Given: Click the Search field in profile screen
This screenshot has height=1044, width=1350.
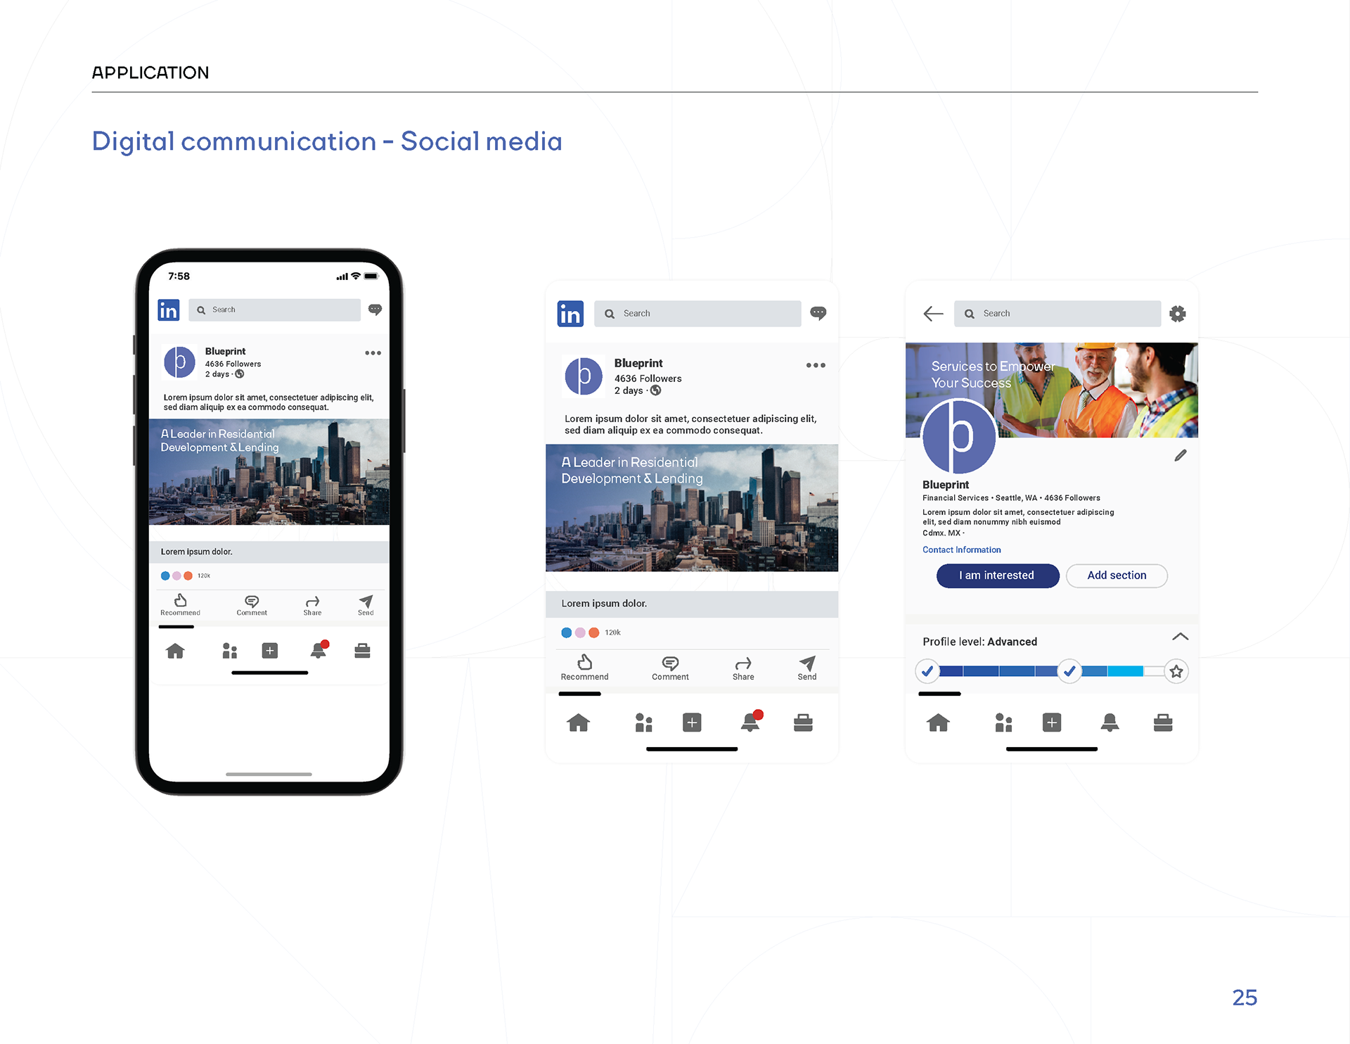Looking at the screenshot, I should [1057, 314].
